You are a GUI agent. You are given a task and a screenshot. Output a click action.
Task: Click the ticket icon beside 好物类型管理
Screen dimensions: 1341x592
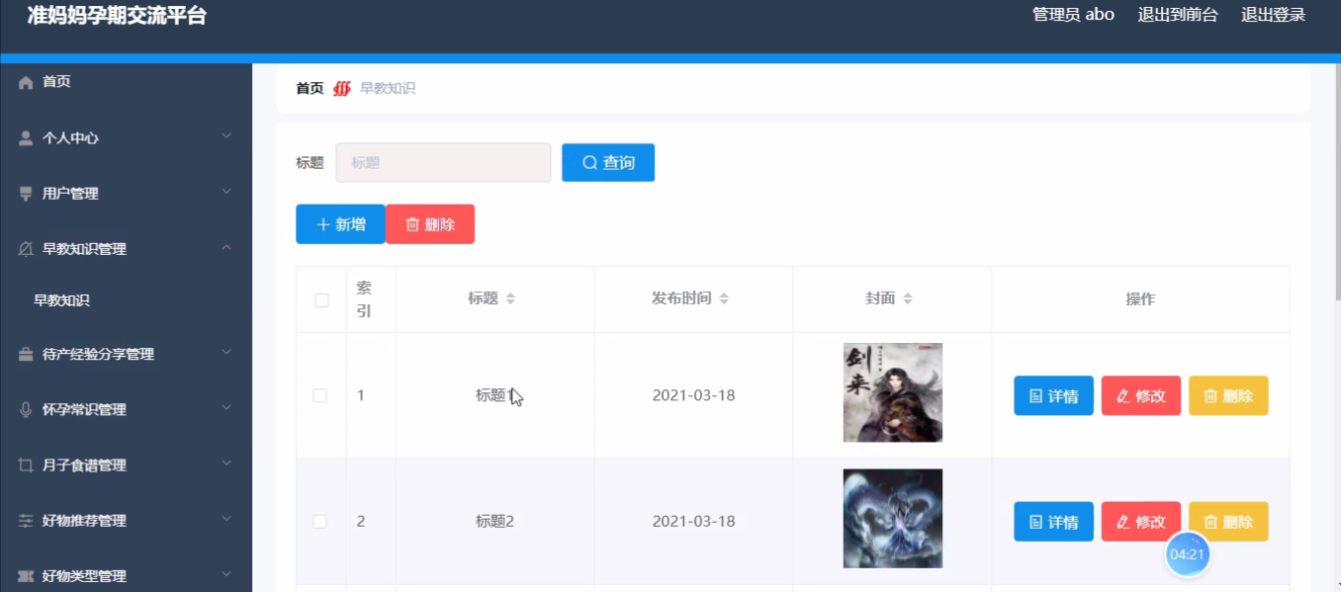click(26, 575)
